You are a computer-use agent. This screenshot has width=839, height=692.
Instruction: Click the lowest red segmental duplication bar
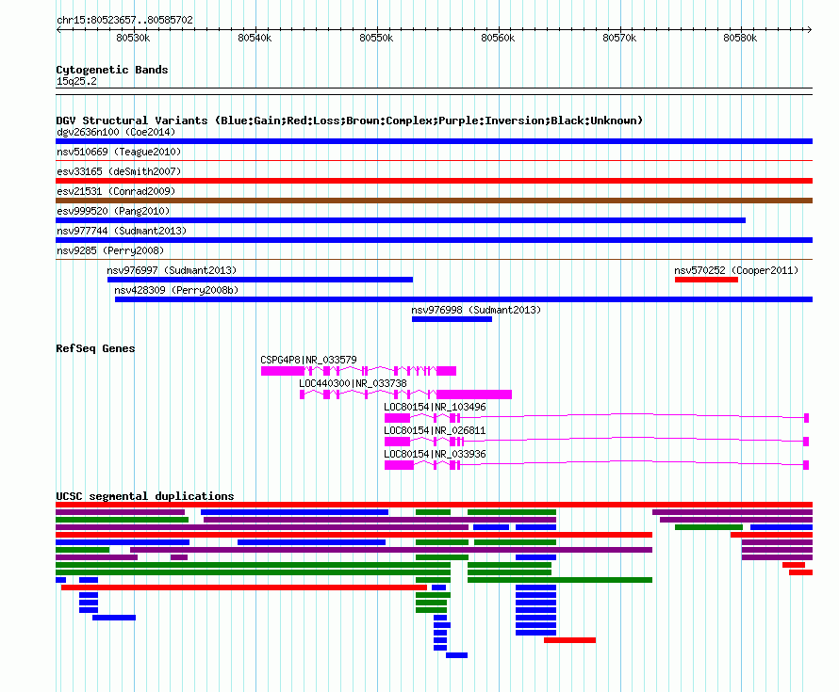[569, 640]
